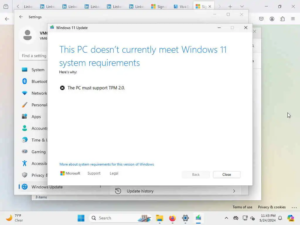
Task: Minimize the Windows 11 Update dialog
Action: click(219, 28)
